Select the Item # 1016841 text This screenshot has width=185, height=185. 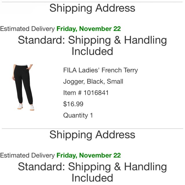[x=86, y=93]
